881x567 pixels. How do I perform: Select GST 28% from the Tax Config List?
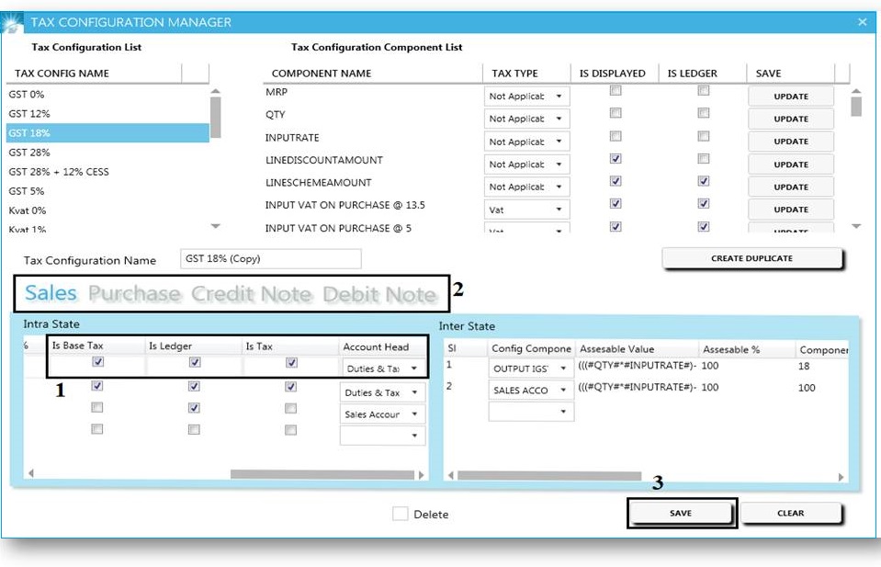(55, 152)
